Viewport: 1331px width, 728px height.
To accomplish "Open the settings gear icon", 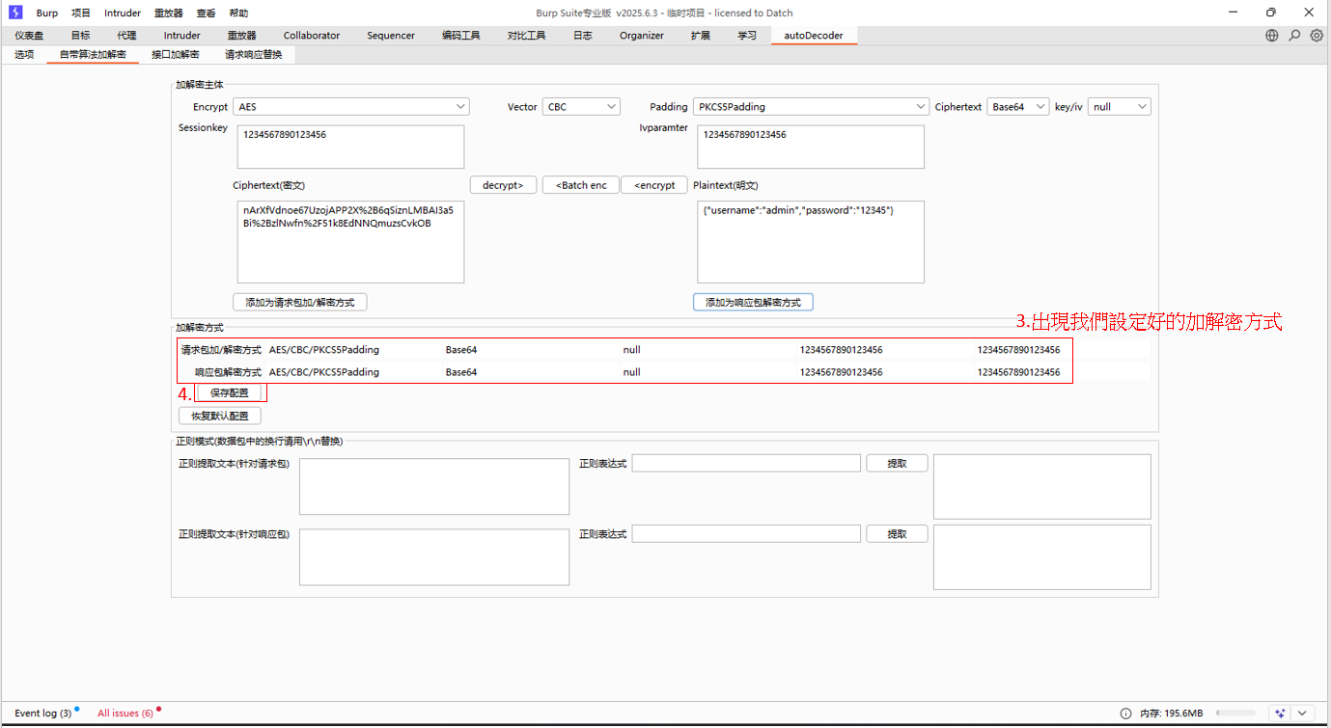I will tap(1317, 36).
